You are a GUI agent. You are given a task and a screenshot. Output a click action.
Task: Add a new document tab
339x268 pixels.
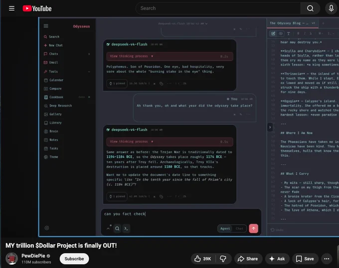(323, 23)
